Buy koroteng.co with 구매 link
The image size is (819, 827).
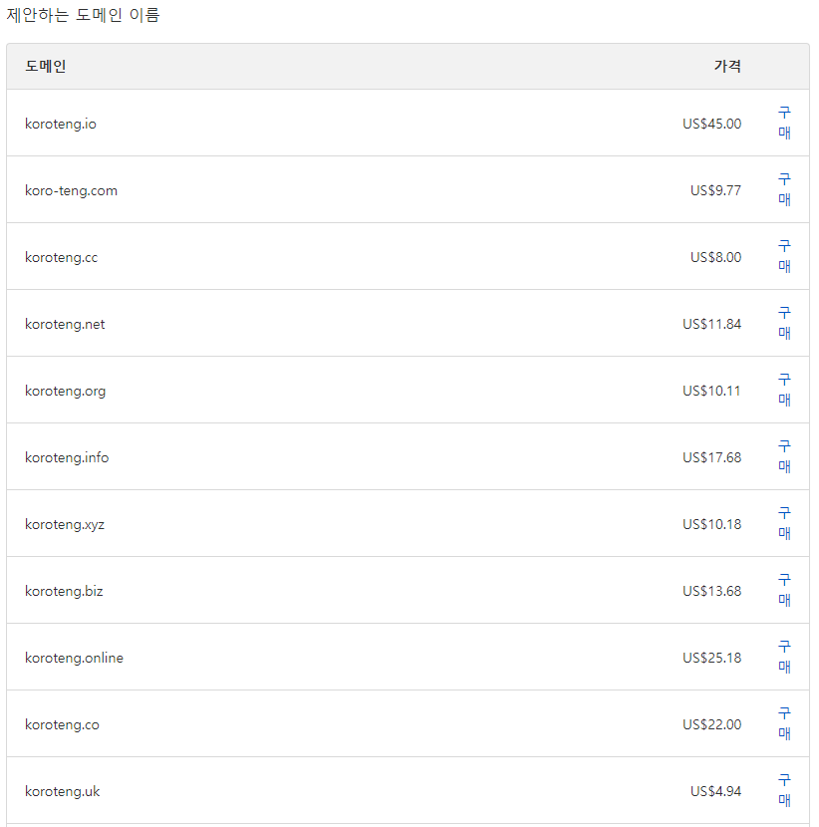click(x=784, y=723)
